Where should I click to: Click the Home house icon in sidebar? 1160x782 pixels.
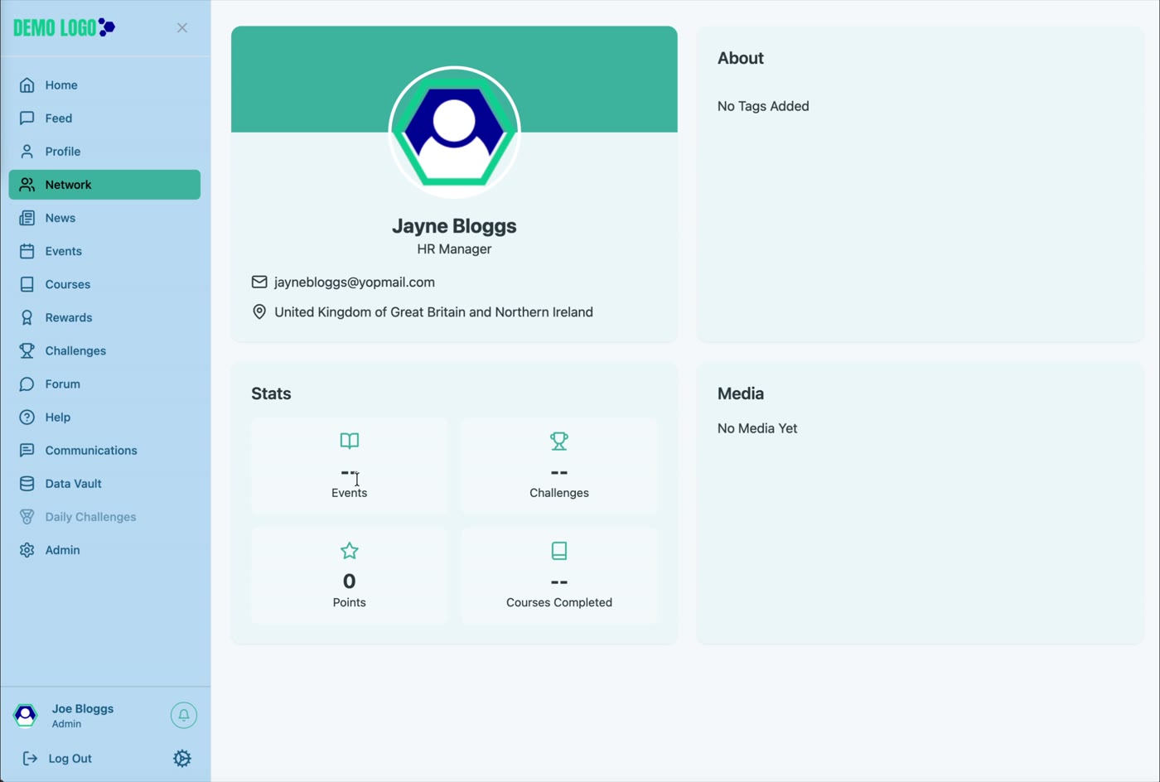(27, 85)
